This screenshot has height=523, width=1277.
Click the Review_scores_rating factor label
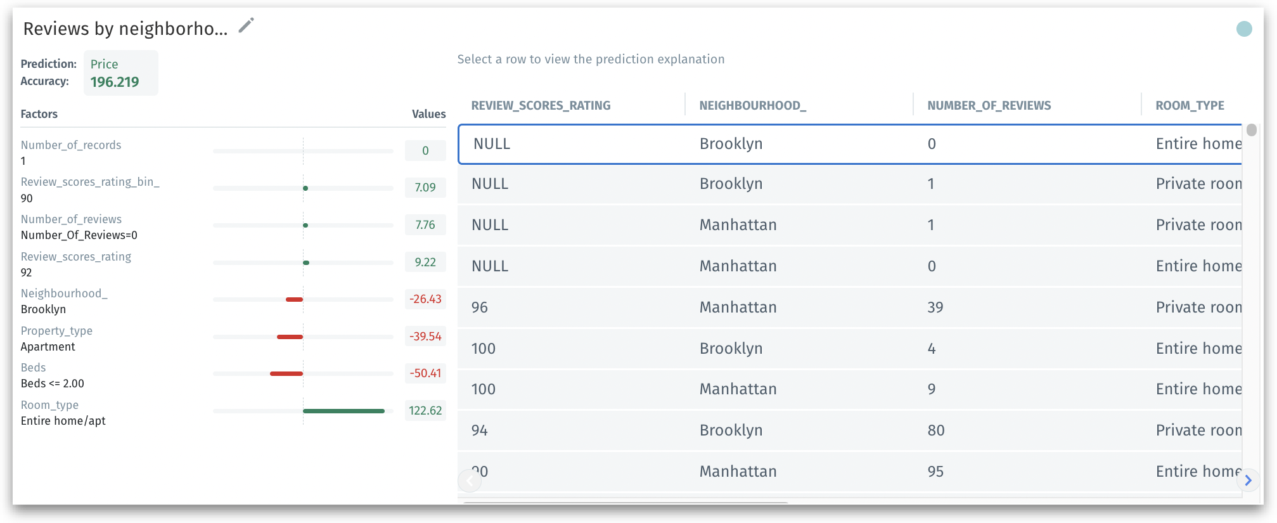pos(76,257)
